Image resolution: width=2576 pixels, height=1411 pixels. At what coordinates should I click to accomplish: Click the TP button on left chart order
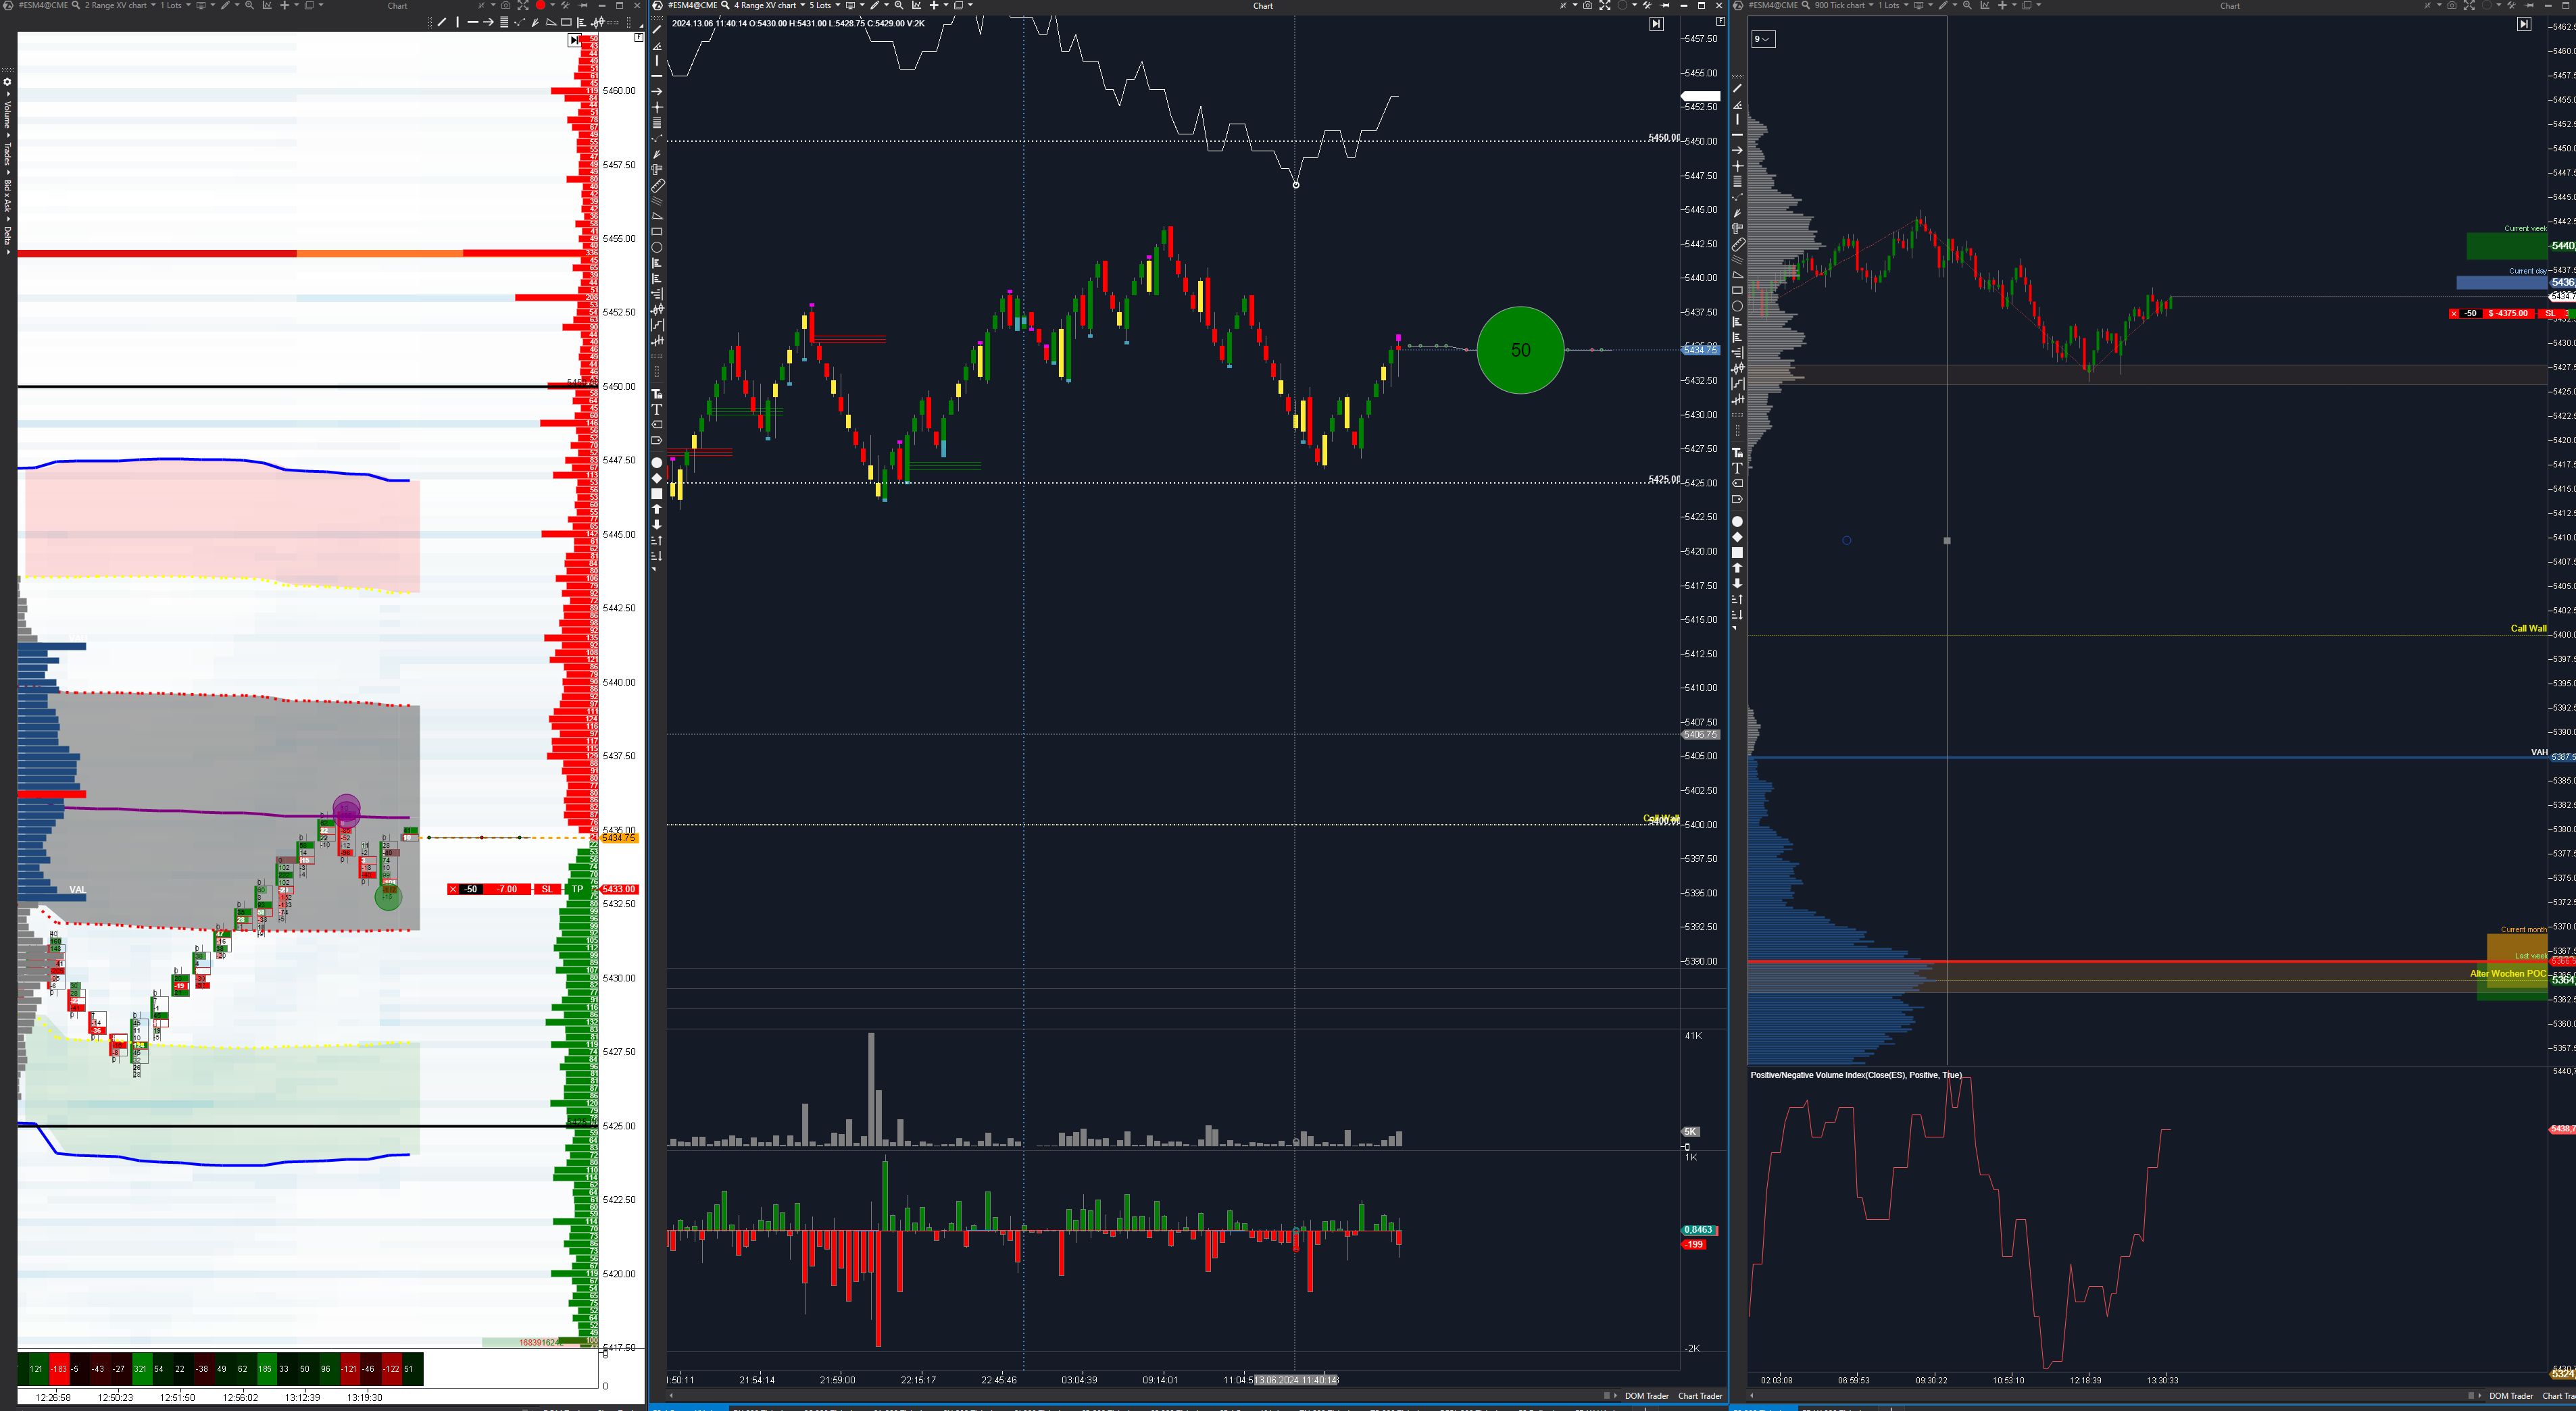(x=577, y=890)
